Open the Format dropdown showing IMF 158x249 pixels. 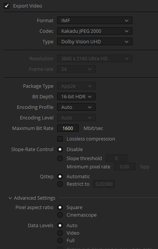(x=95, y=21)
